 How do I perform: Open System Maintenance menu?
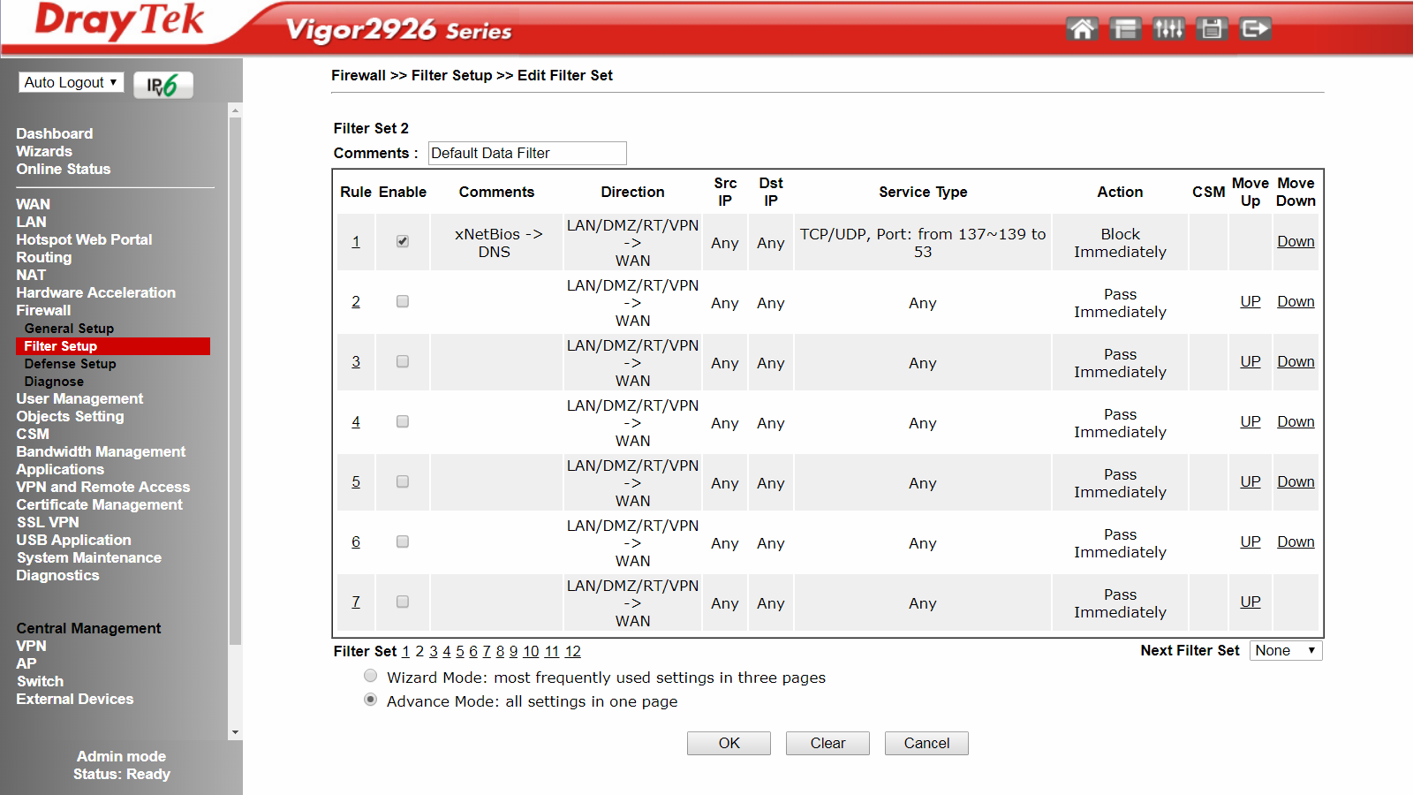point(89,557)
